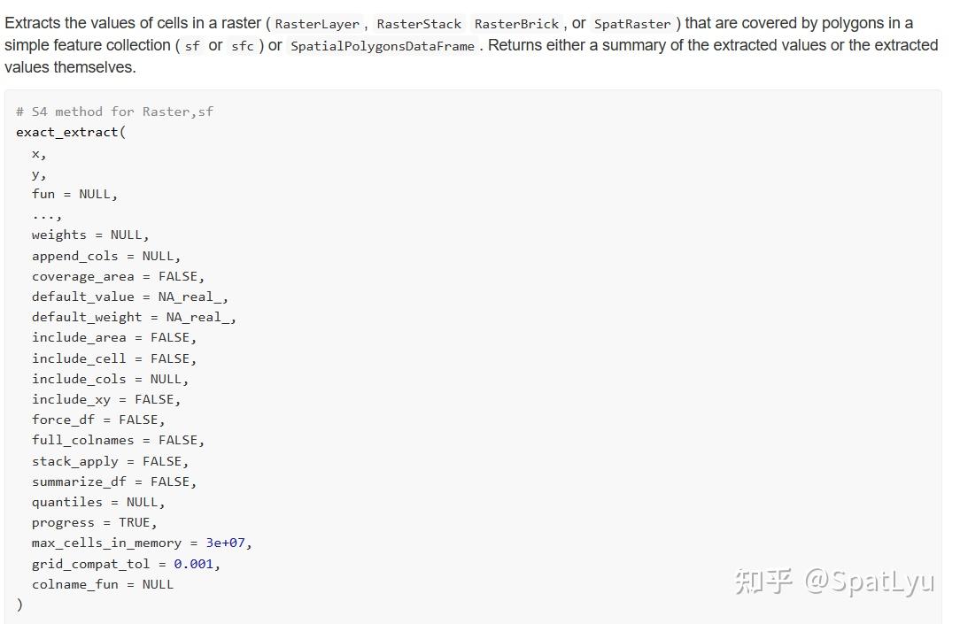This screenshot has width=960, height=624.
Task: Click the RasterLayer code term
Action: (x=317, y=24)
